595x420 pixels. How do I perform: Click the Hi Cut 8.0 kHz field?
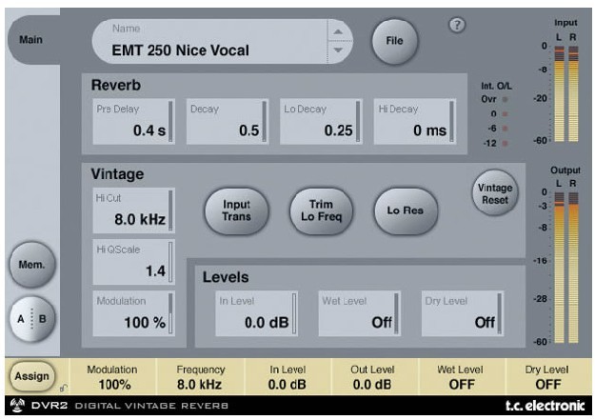(132, 212)
